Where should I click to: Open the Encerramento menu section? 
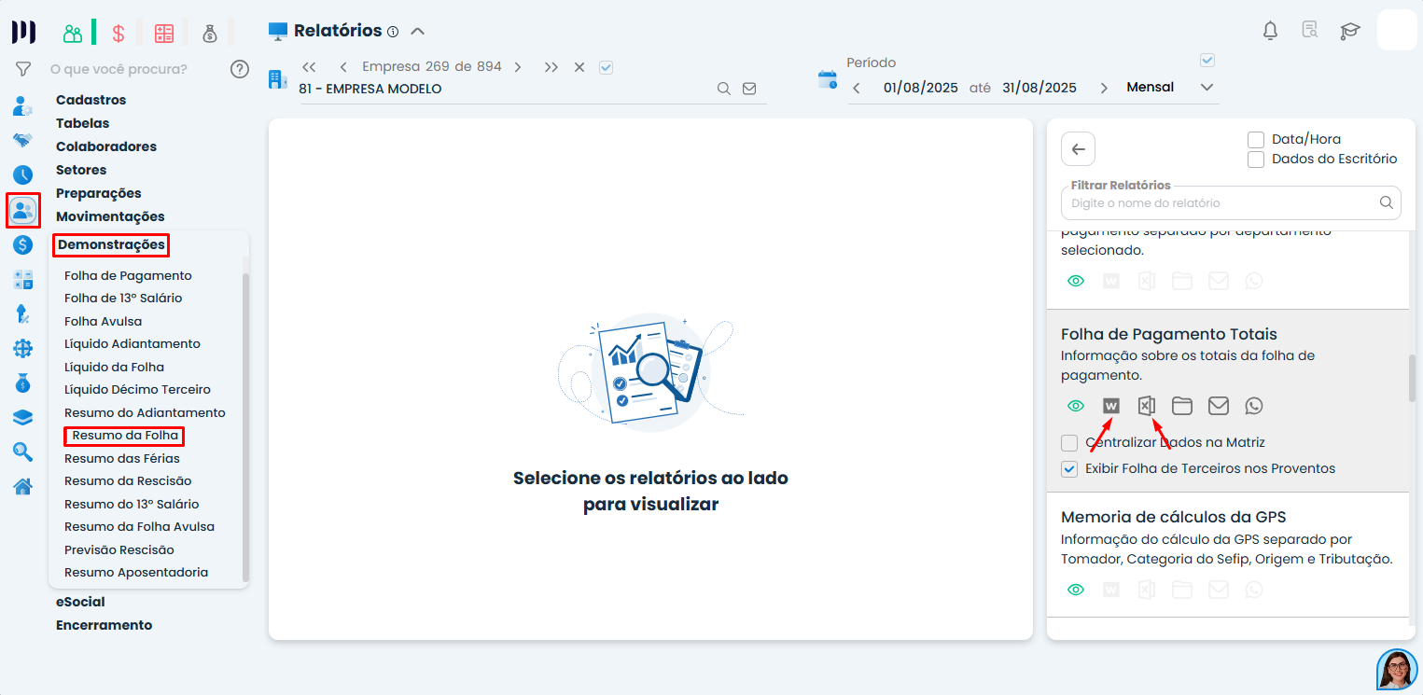tap(103, 625)
